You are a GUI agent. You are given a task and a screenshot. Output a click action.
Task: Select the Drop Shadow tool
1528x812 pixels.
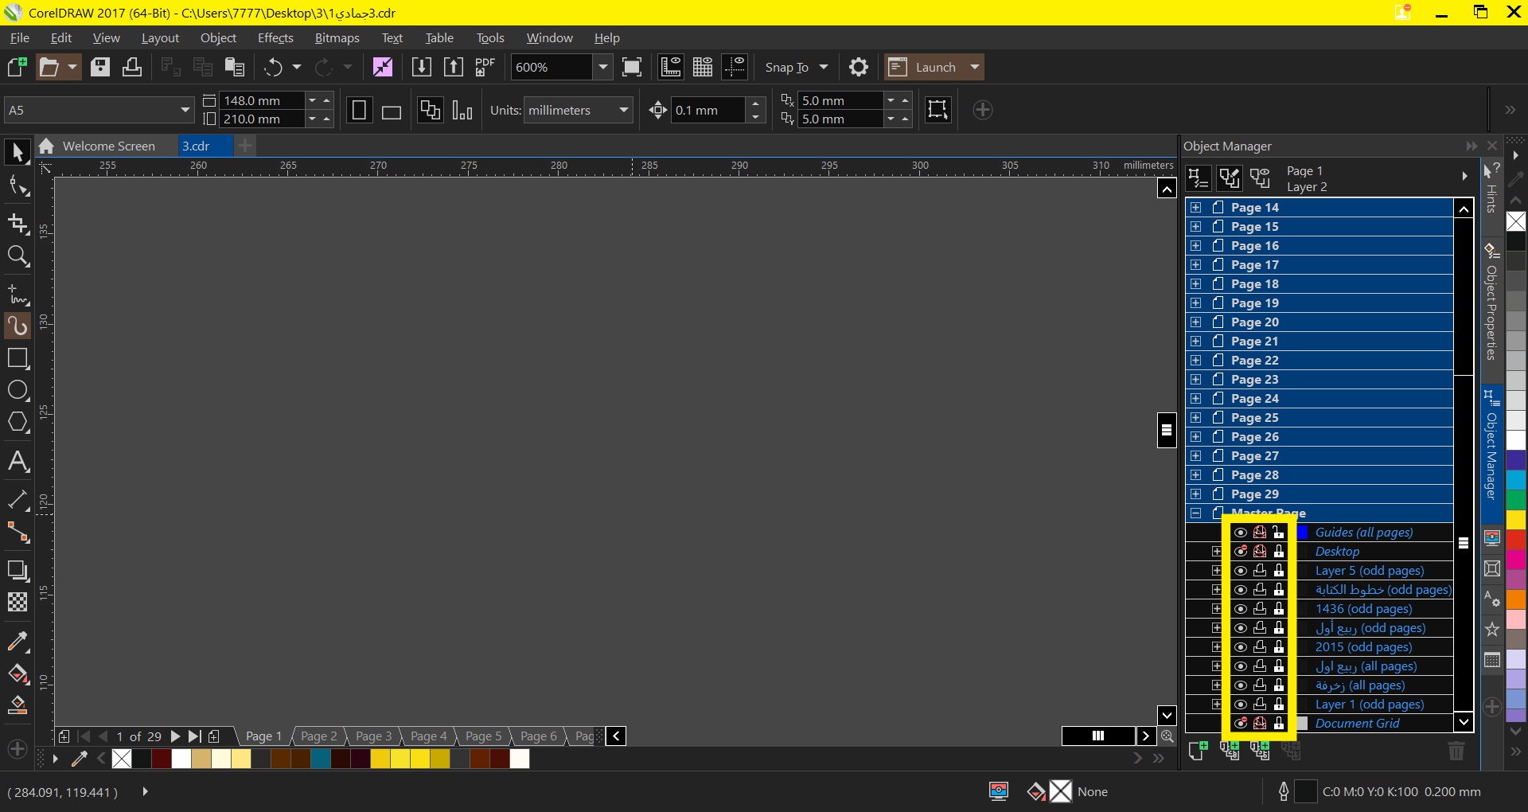[x=18, y=570]
